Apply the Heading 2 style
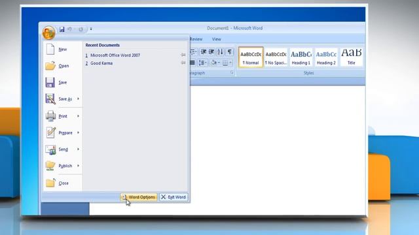 pyautogui.click(x=326, y=57)
